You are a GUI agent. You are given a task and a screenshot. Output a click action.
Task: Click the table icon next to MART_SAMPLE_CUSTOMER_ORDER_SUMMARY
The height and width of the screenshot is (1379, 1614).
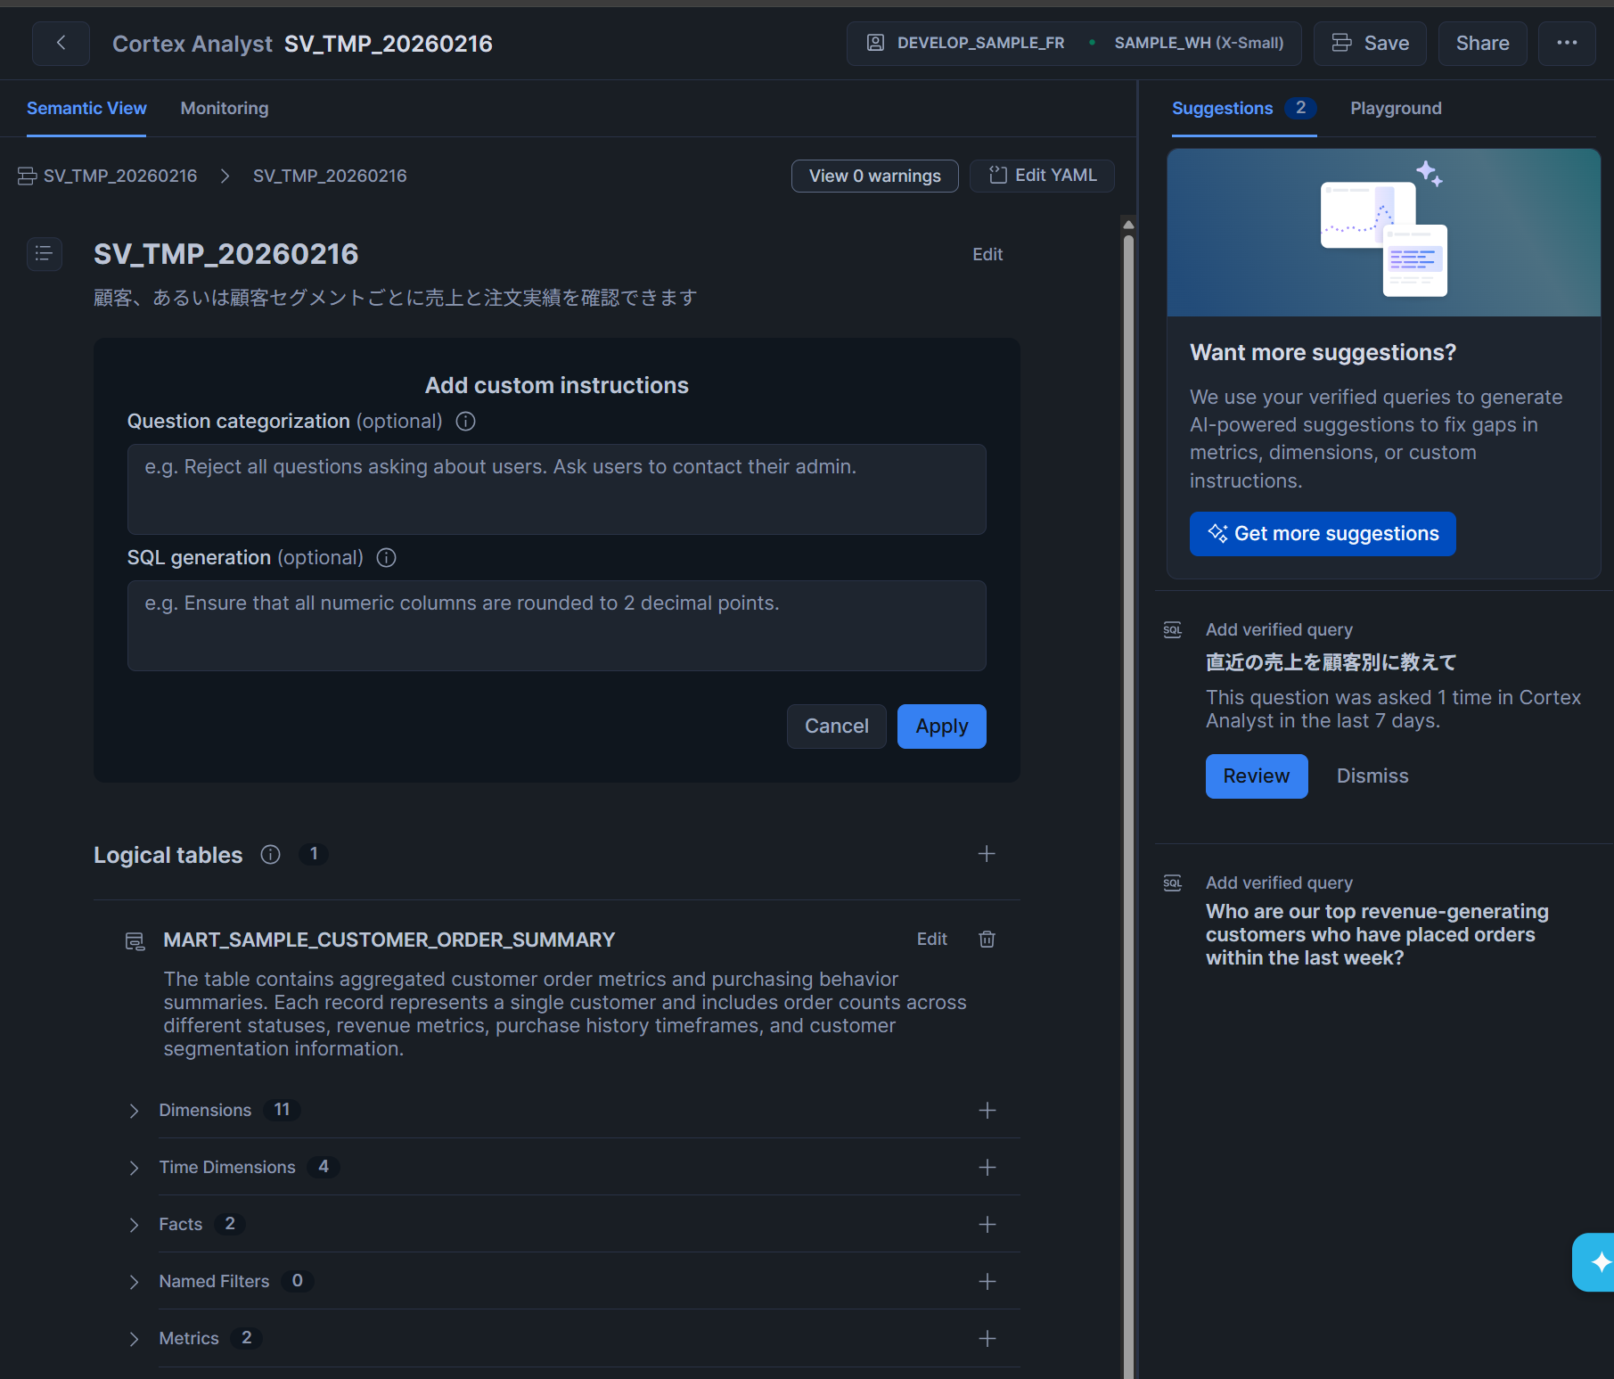tap(135, 941)
